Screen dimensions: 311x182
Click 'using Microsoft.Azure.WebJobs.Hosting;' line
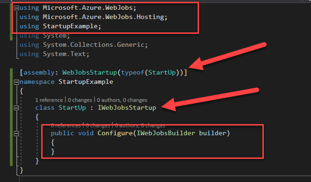[93, 17]
